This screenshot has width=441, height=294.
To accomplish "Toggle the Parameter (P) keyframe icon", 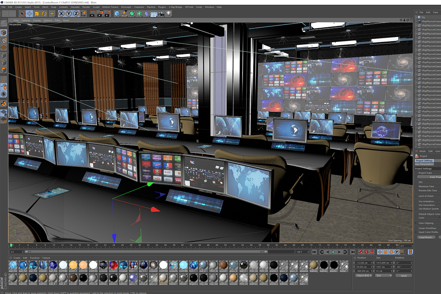I will [397, 252].
